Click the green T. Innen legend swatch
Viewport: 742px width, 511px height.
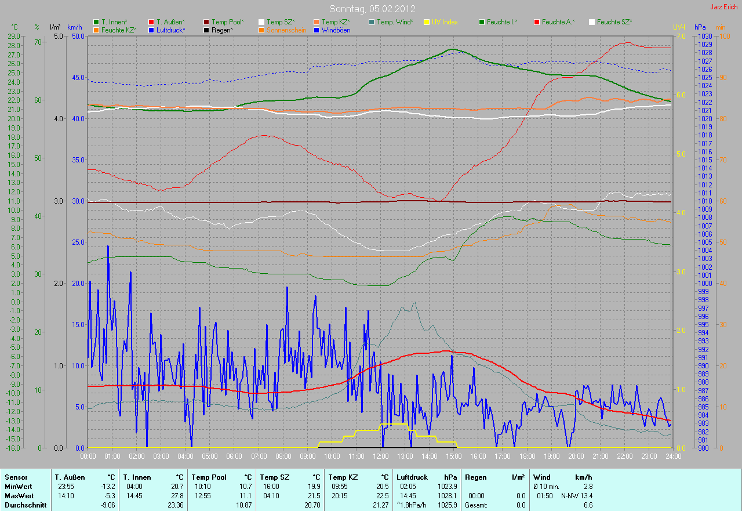(96, 22)
